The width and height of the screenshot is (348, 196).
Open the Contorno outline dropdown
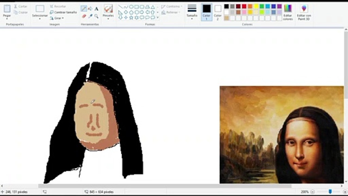pyautogui.click(x=172, y=6)
